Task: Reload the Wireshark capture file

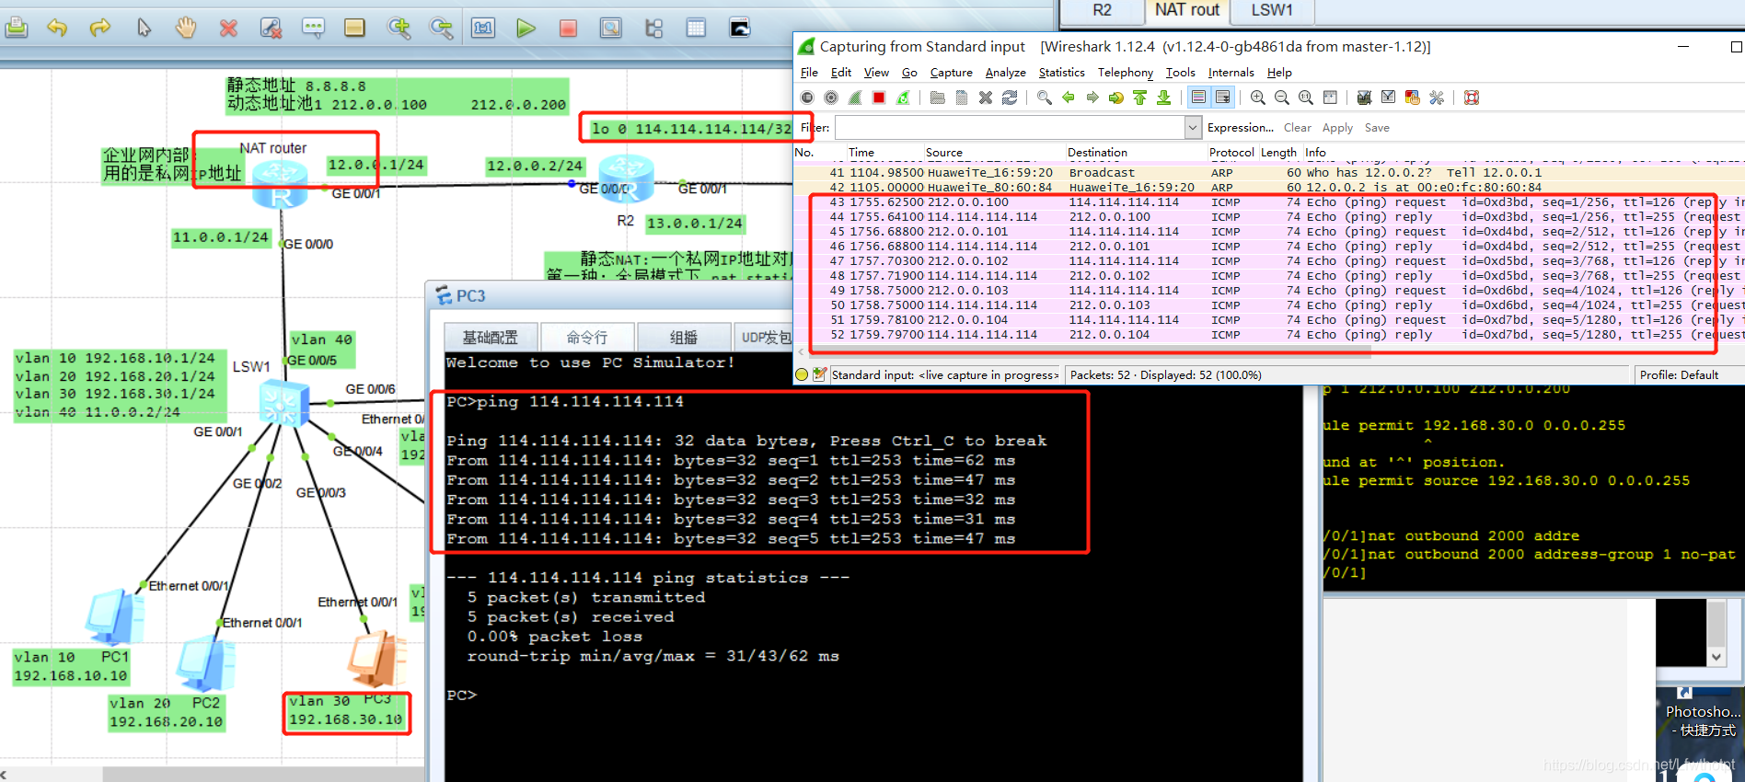Action: pyautogui.click(x=1009, y=98)
